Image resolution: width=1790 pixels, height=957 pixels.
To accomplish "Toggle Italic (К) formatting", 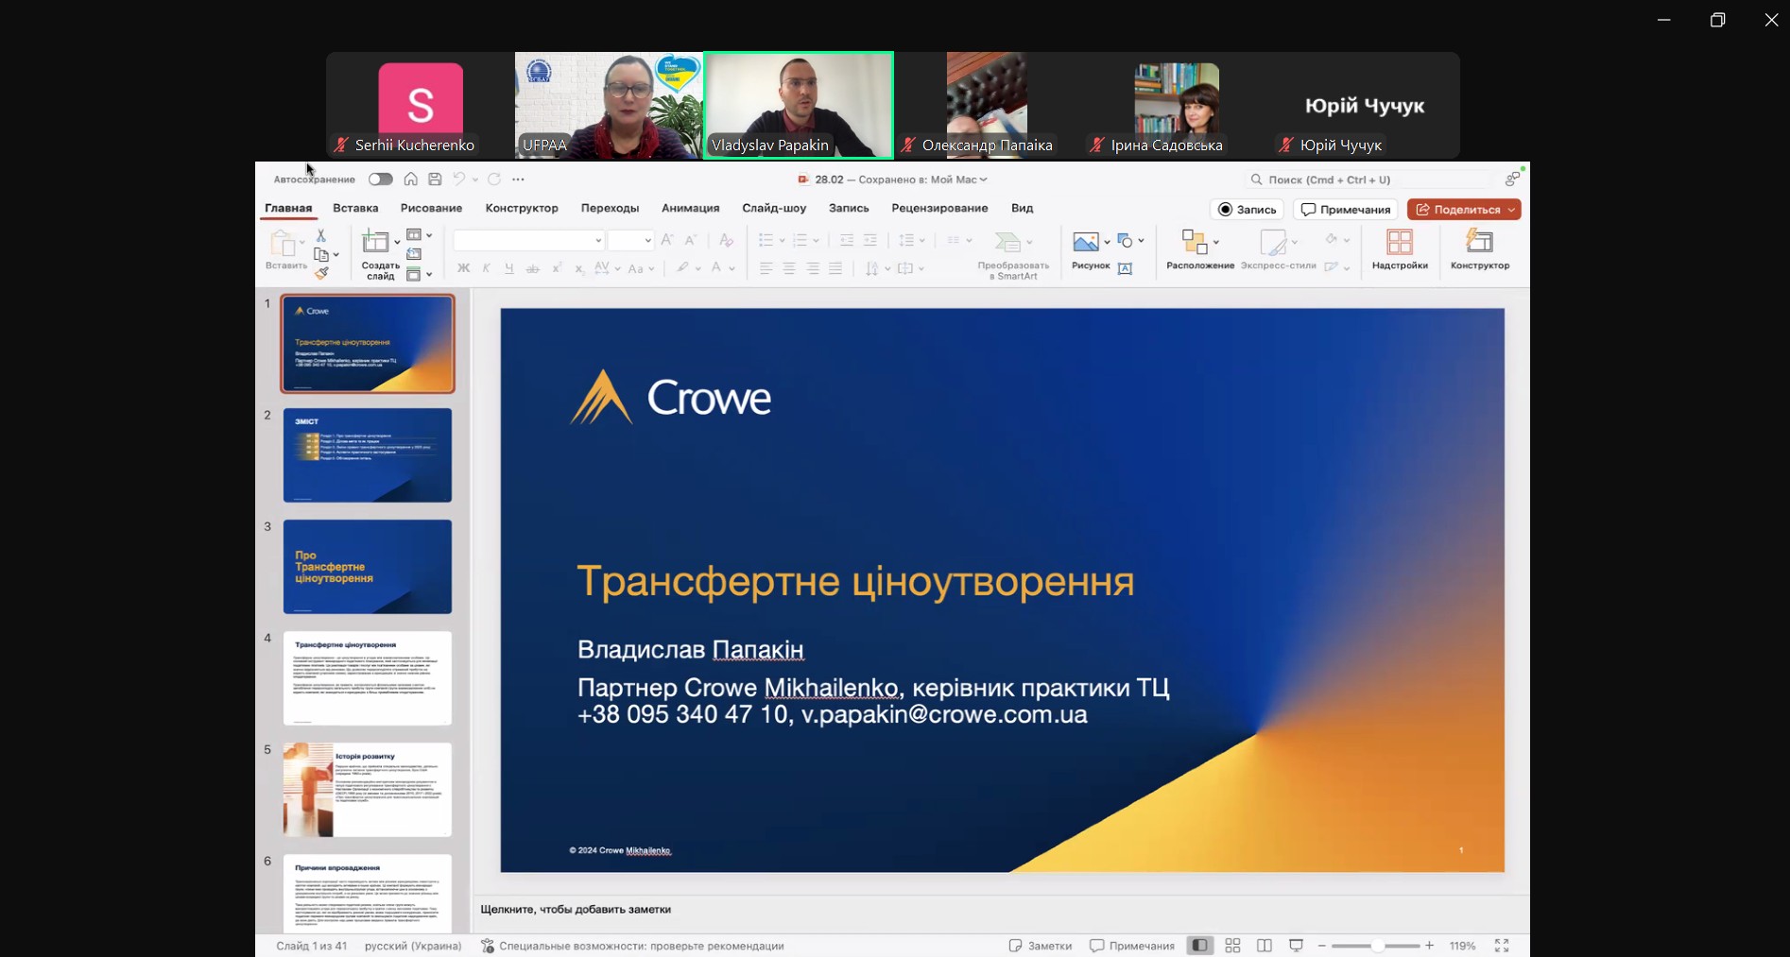I will tap(486, 268).
